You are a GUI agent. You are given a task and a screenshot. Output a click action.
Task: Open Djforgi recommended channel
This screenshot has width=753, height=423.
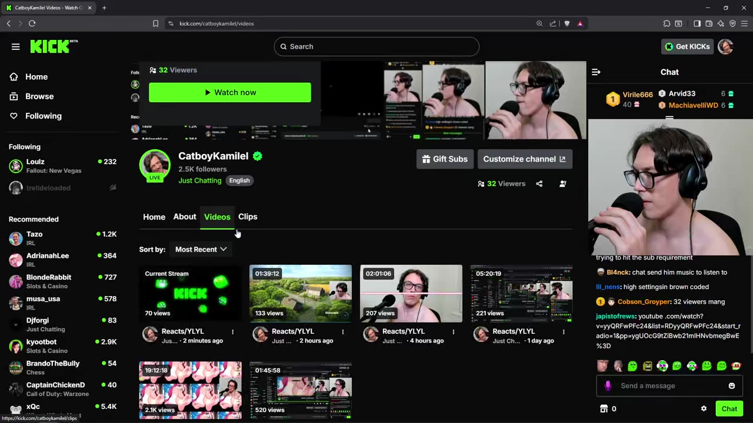click(x=63, y=324)
